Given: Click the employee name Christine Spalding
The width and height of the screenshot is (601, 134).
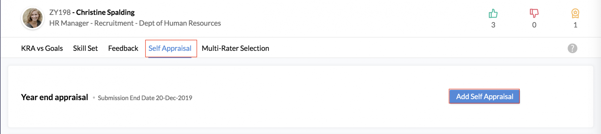Looking at the screenshot, I should pyautogui.click(x=105, y=12).
